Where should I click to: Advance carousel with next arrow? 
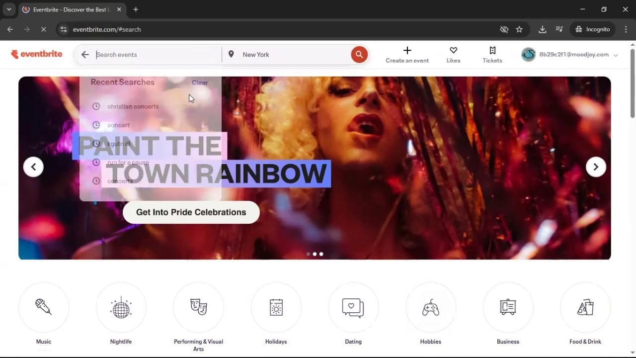(595, 167)
